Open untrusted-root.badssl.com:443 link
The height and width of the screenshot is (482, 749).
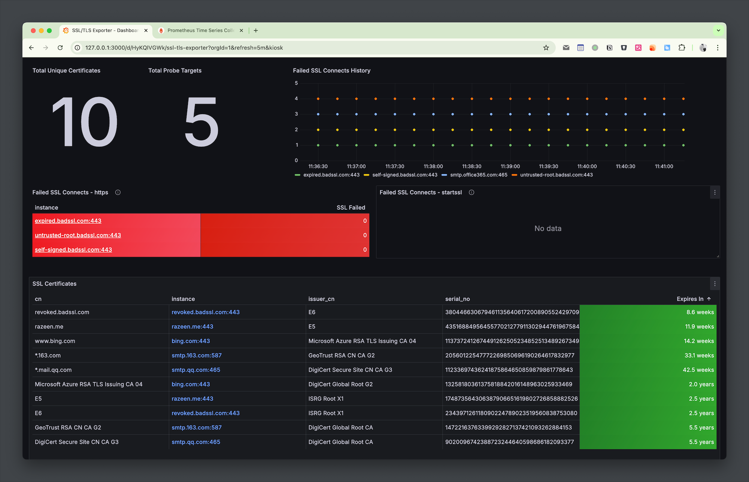coord(78,235)
